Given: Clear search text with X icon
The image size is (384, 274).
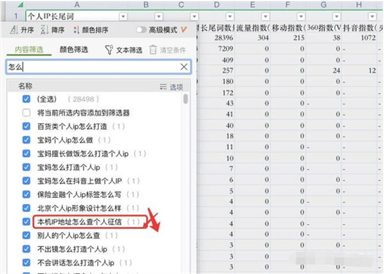Looking at the screenshot, I should [184, 66].
